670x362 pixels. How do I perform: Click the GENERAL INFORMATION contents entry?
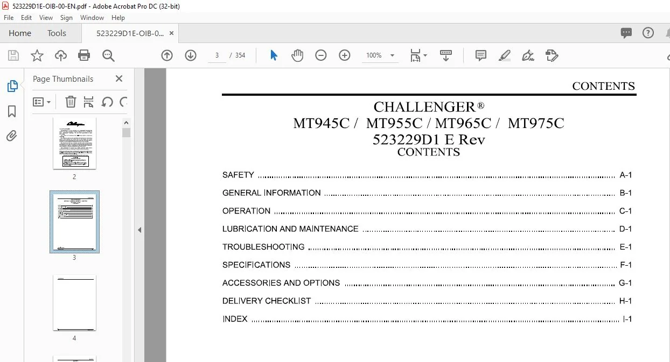point(427,193)
